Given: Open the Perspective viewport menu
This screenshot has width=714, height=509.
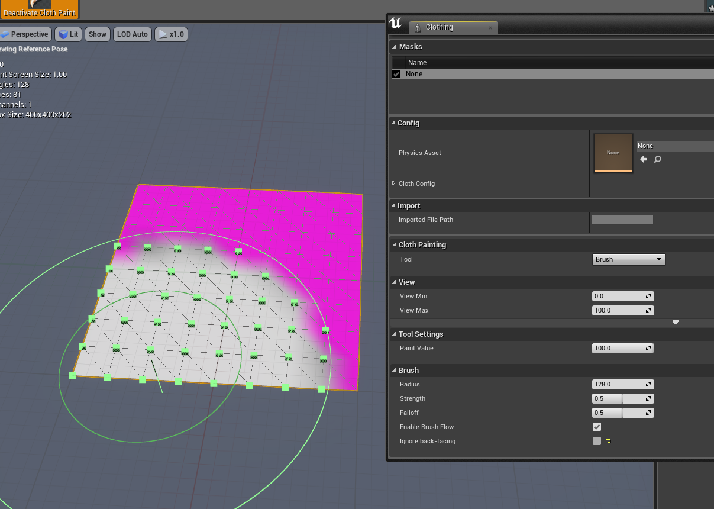Looking at the screenshot, I should (x=25, y=34).
